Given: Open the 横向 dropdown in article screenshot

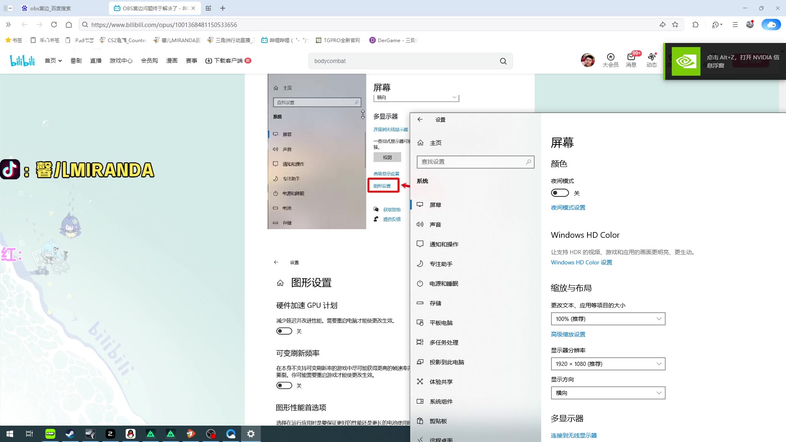Looking at the screenshot, I should pos(416,97).
